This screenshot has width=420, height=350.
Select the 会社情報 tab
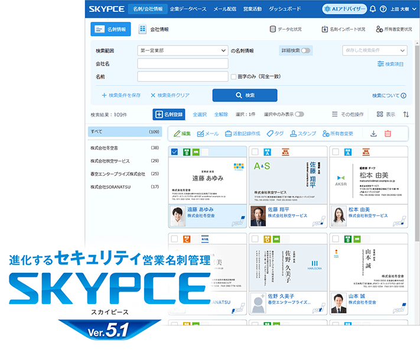point(154,29)
